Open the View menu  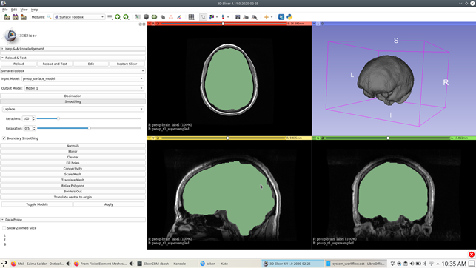click(24, 10)
